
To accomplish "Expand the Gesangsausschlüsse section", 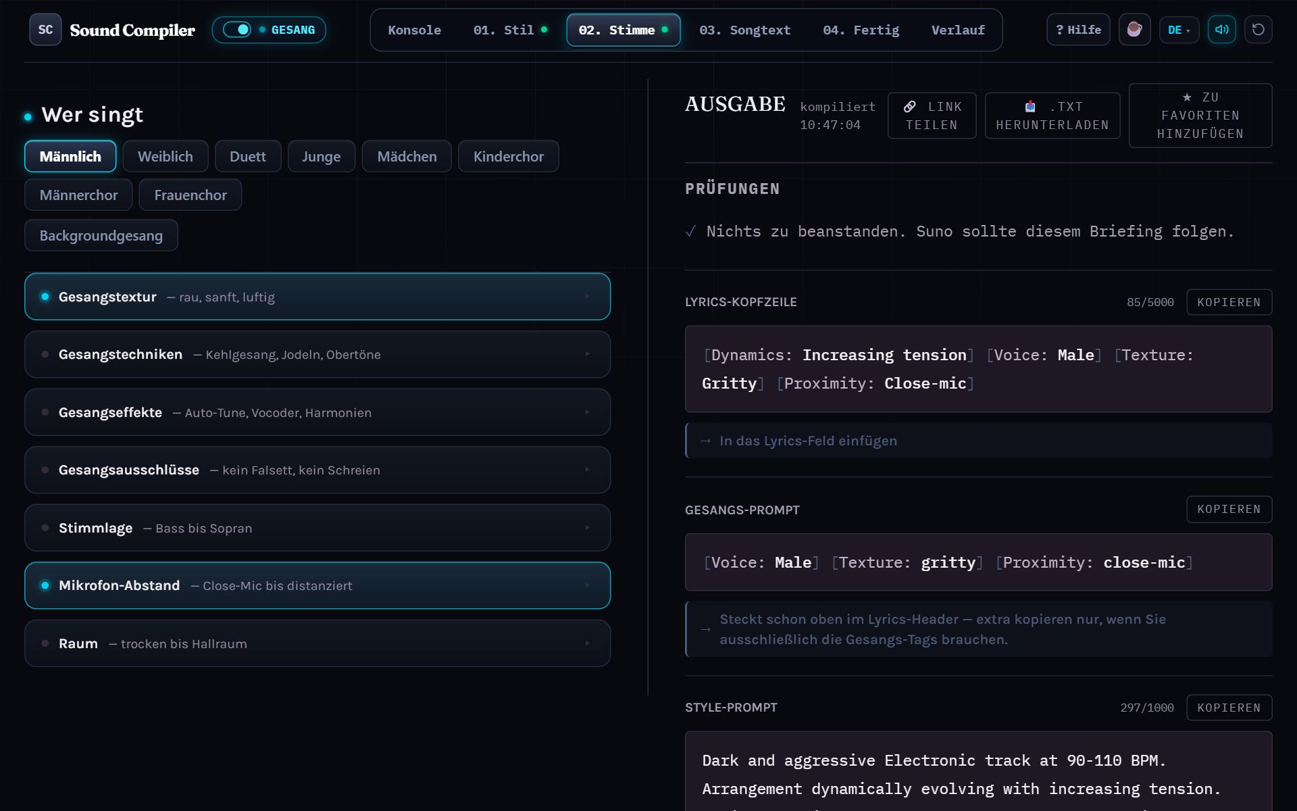I will 317,470.
